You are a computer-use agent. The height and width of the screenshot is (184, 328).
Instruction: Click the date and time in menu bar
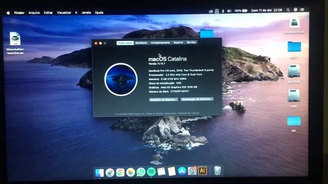pyautogui.click(x=266, y=10)
